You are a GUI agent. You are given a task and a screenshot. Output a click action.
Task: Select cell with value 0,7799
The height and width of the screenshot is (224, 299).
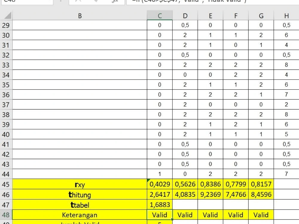coord(236,184)
